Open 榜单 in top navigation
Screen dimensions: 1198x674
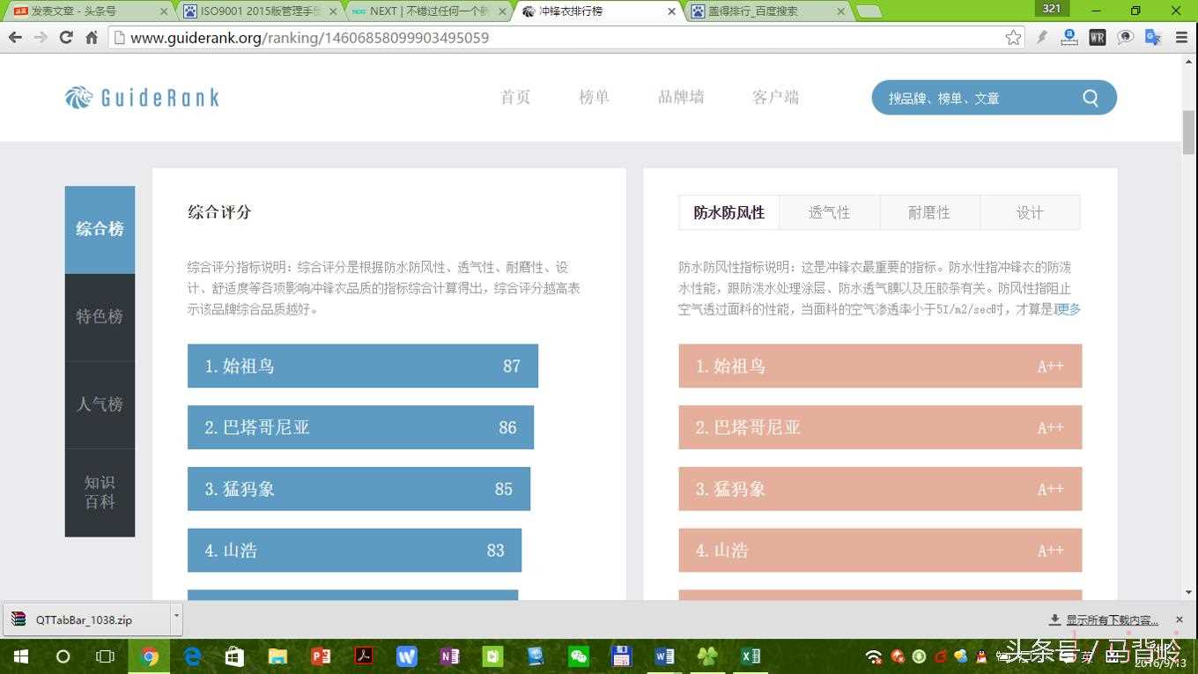tap(594, 98)
